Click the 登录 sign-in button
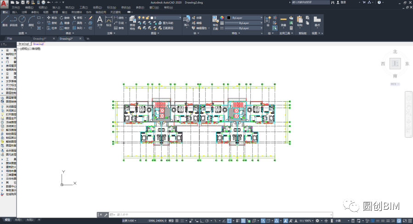413x224 pixels. [x=341, y=2]
